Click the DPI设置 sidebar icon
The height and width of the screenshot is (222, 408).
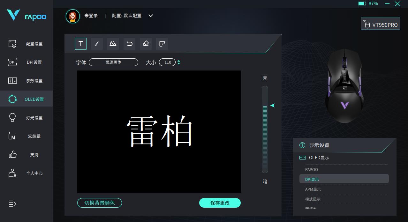[12, 62]
